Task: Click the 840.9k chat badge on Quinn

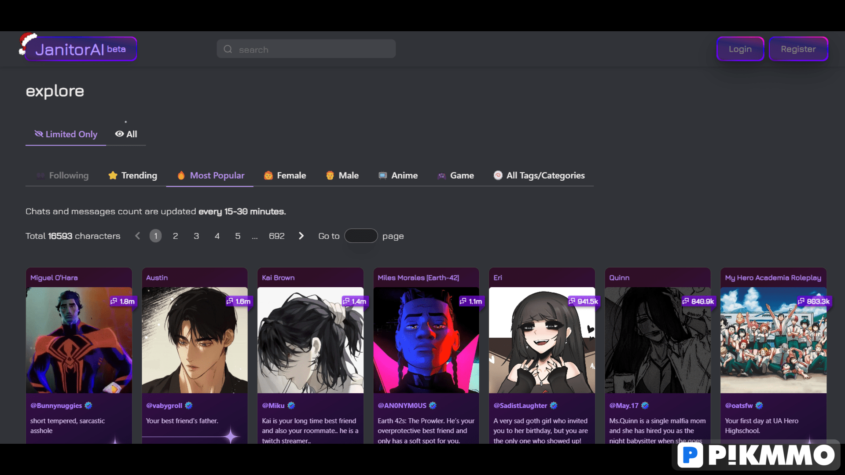Action: (x=698, y=301)
